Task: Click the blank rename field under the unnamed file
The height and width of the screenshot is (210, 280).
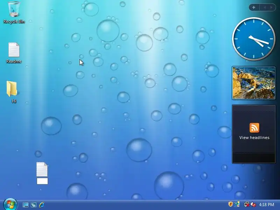Action: click(42, 181)
